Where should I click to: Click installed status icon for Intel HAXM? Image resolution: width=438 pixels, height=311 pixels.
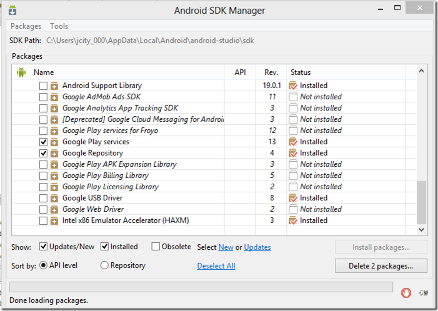pyautogui.click(x=293, y=220)
